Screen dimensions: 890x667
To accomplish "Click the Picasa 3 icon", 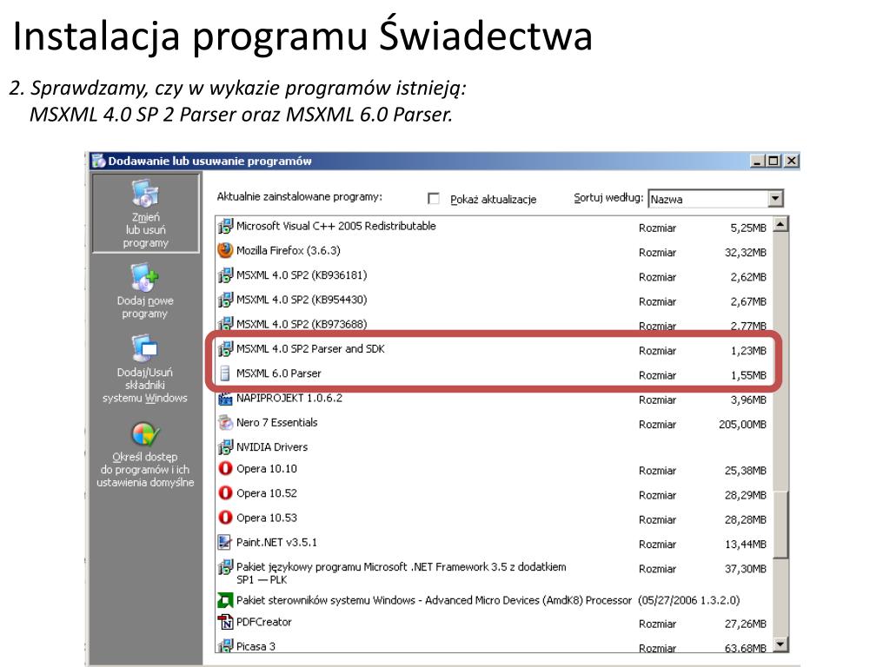I will tap(225, 646).
